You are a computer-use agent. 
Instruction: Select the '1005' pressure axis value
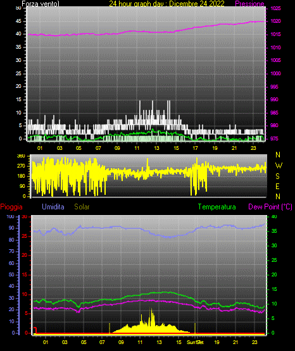coord(275,61)
